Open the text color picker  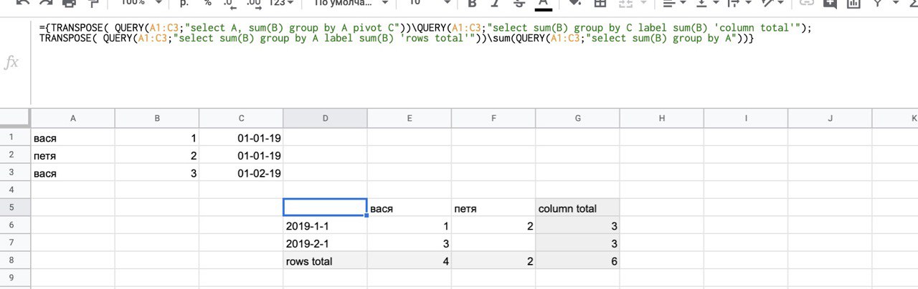click(x=543, y=4)
